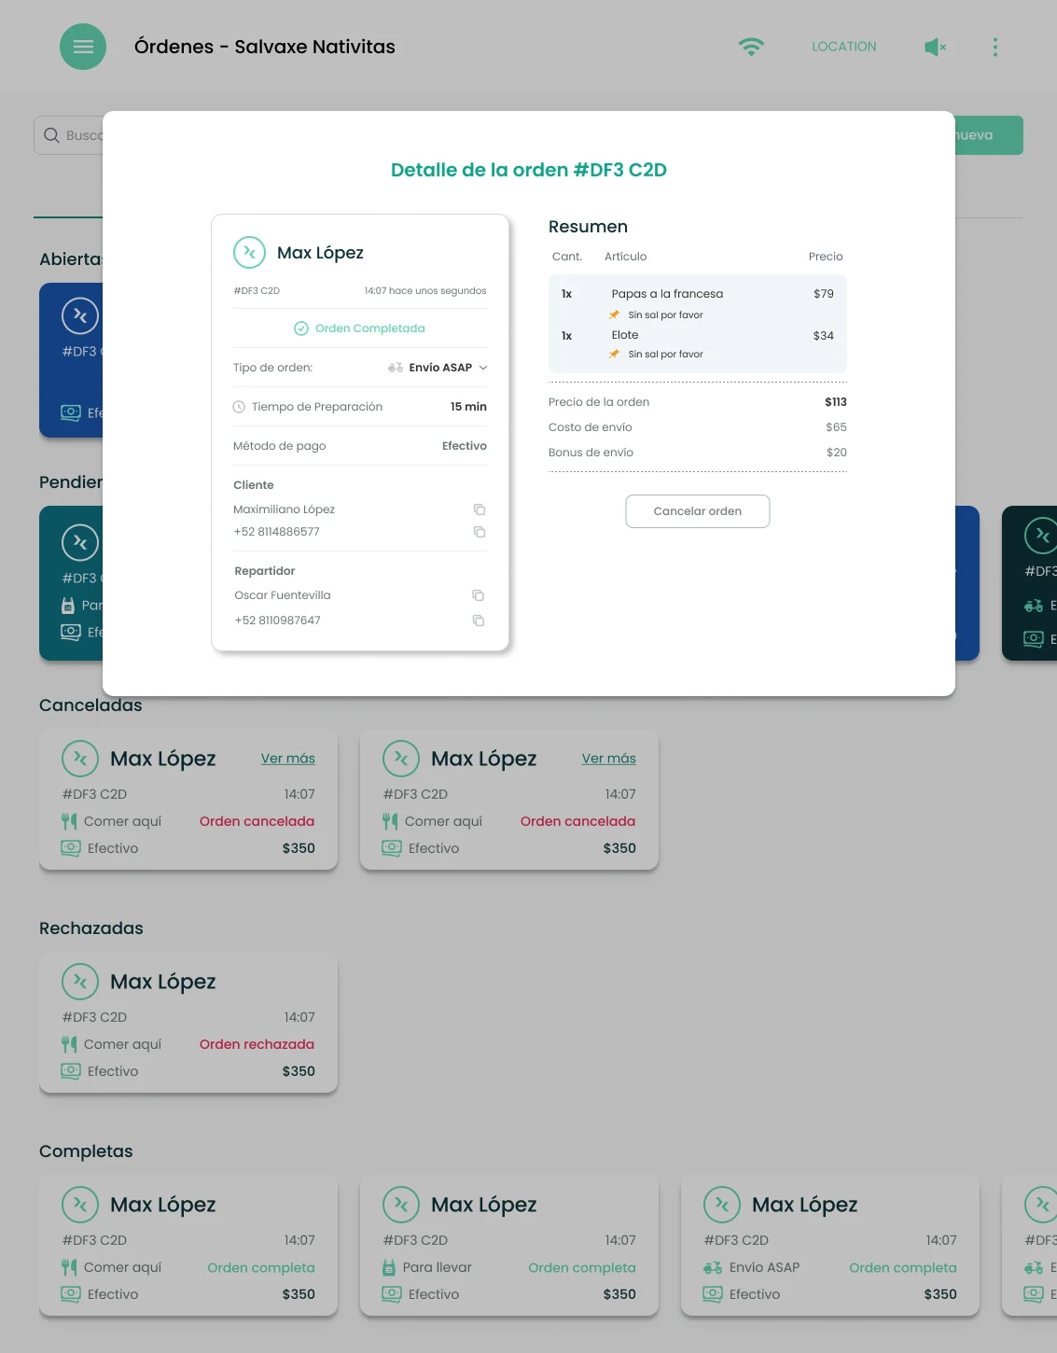Open the completed Comer aquí order card

[x=188, y=1246]
